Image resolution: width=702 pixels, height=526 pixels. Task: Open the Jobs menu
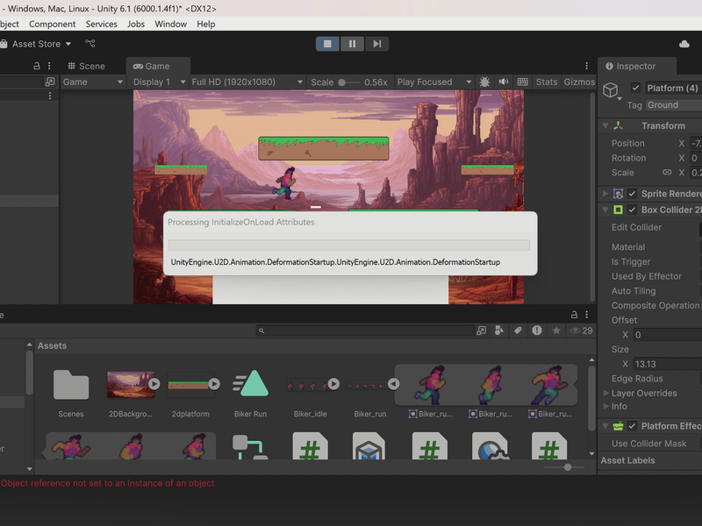click(136, 25)
